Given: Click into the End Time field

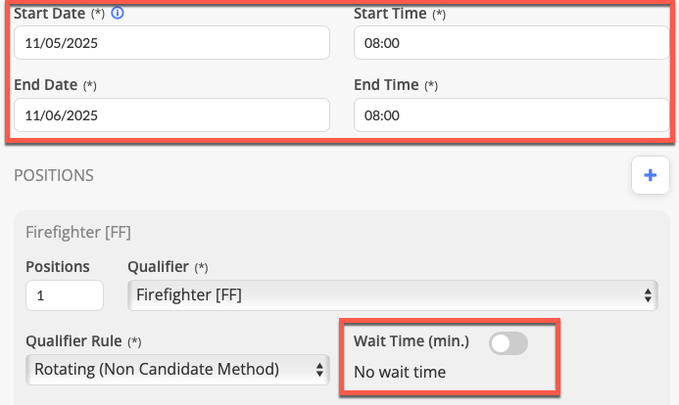Looking at the screenshot, I should (510, 114).
